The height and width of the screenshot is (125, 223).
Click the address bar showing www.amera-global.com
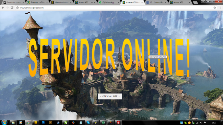coord(114,8)
